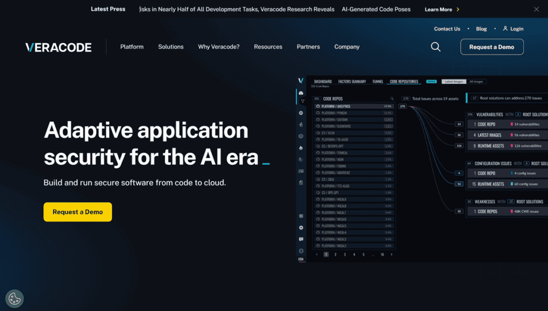Click the Veracode logo
Image resolution: width=548 pixels, height=311 pixels.
[58, 47]
